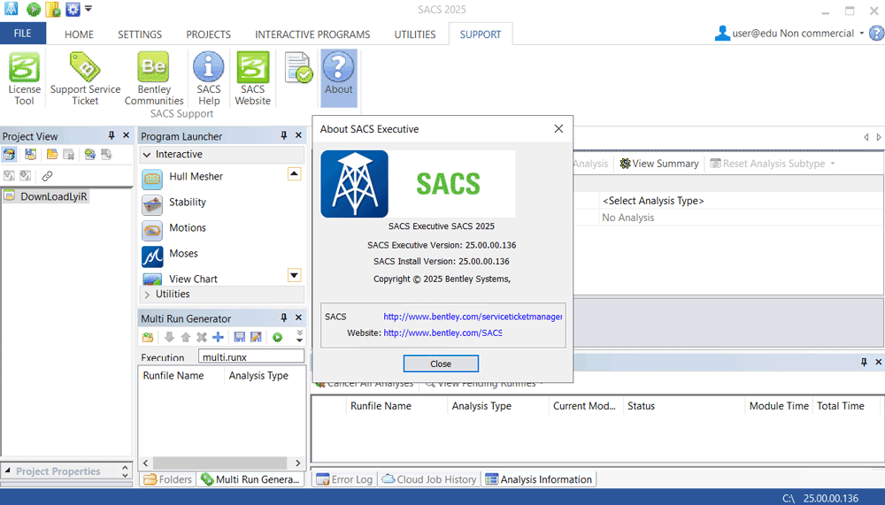The height and width of the screenshot is (505, 885).
Task: Switch to the HOME ribbon tab
Action: pos(79,34)
